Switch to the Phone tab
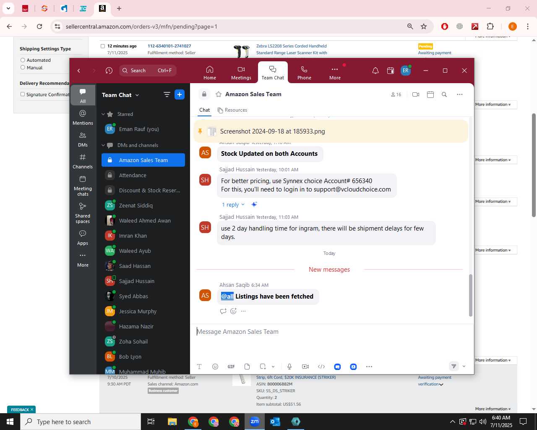 pyautogui.click(x=304, y=72)
